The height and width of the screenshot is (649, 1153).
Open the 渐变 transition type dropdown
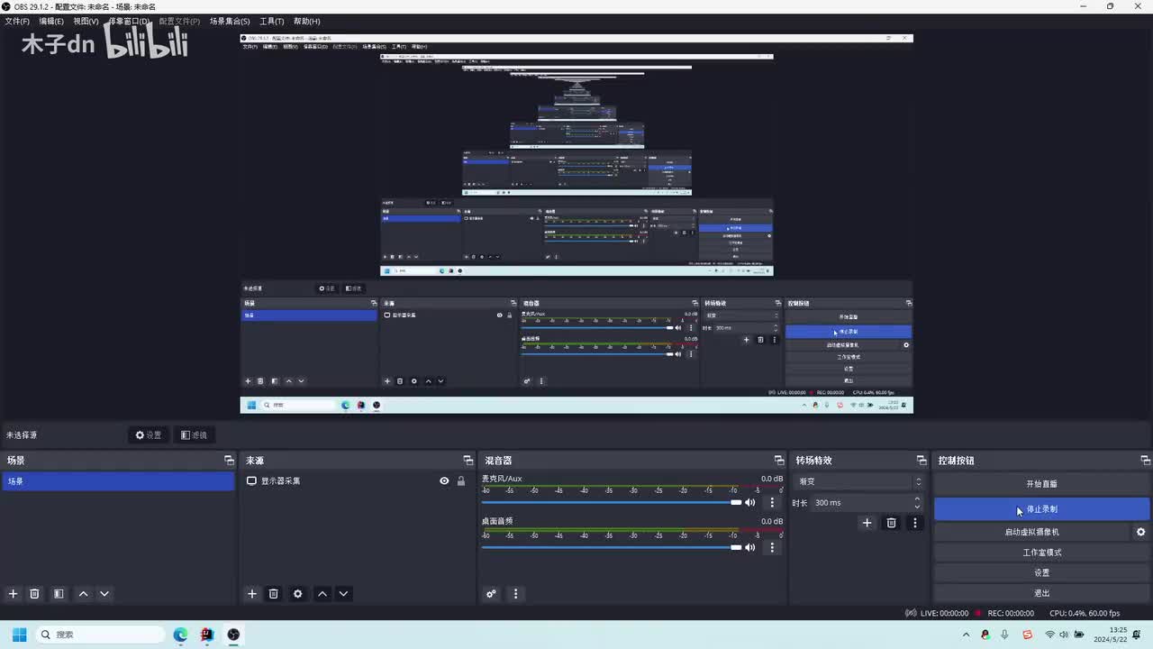click(858, 482)
